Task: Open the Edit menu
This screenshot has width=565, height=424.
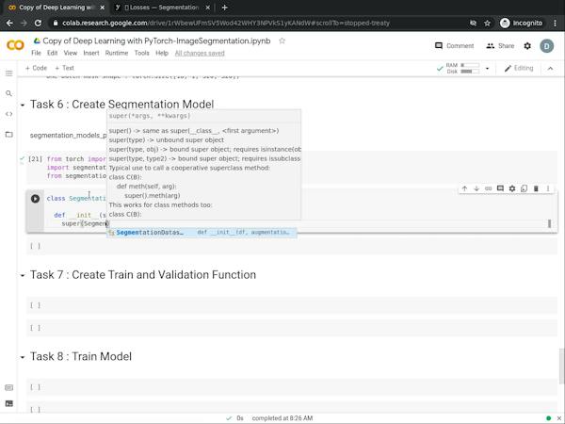Action: point(52,53)
